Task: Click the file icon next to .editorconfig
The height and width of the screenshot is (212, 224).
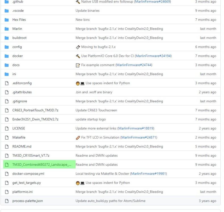Action: (x=7, y=83)
